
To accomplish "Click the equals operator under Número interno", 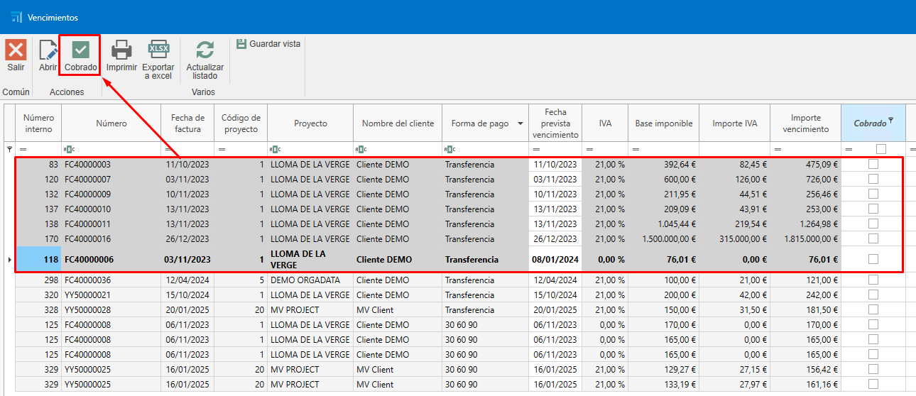I will 23,149.
